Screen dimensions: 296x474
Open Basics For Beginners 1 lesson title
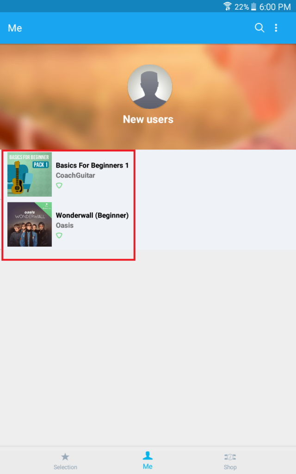point(92,165)
